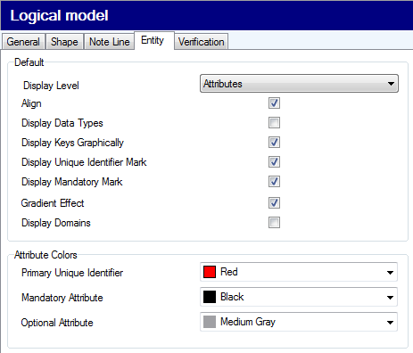Click the Optional Attribute label
This screenshot has height=353, width=413.
[57, 323]
